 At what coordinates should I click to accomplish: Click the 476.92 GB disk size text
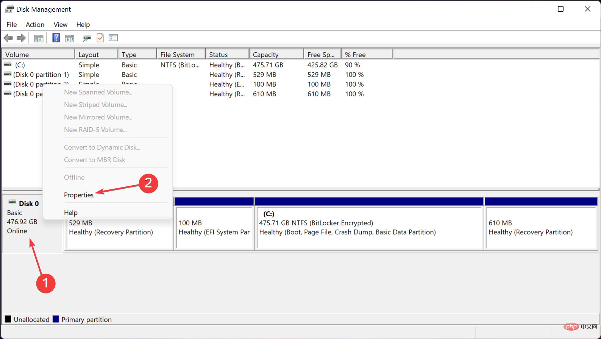point(22,222)
